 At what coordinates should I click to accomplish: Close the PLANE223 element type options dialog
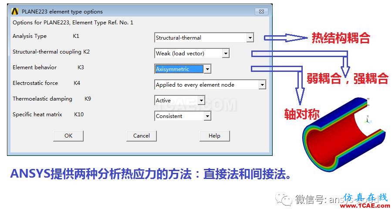261,11
